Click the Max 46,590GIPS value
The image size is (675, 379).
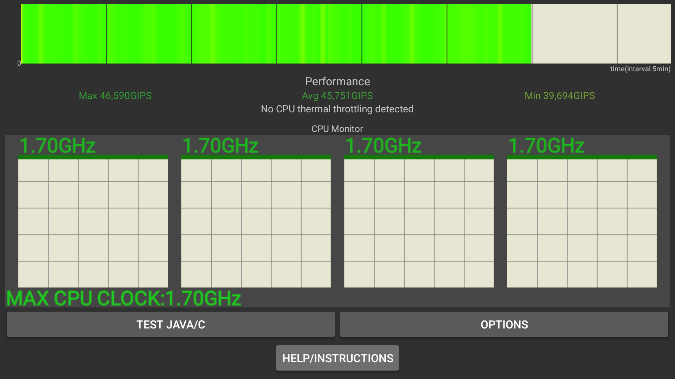[115, 95]
